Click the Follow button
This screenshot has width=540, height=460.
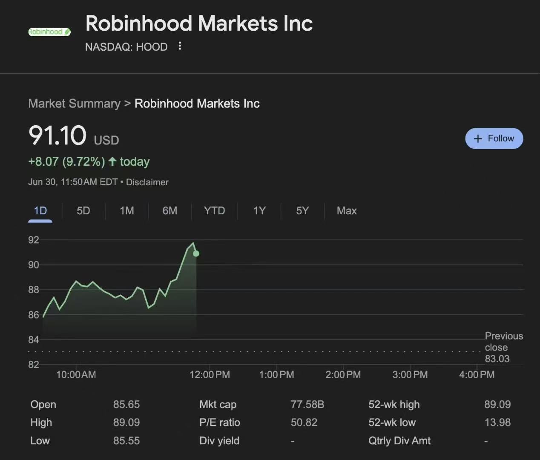494,138
